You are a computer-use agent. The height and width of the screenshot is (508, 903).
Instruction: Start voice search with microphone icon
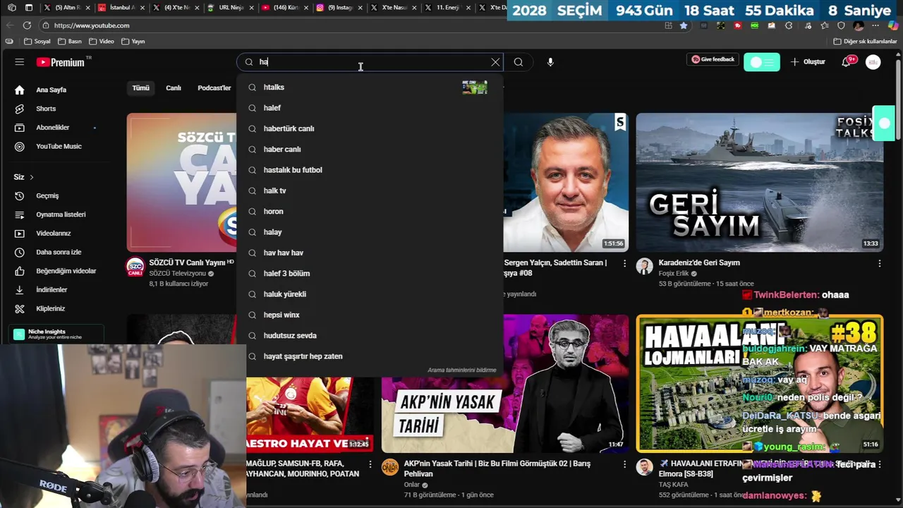coord(550,62)
